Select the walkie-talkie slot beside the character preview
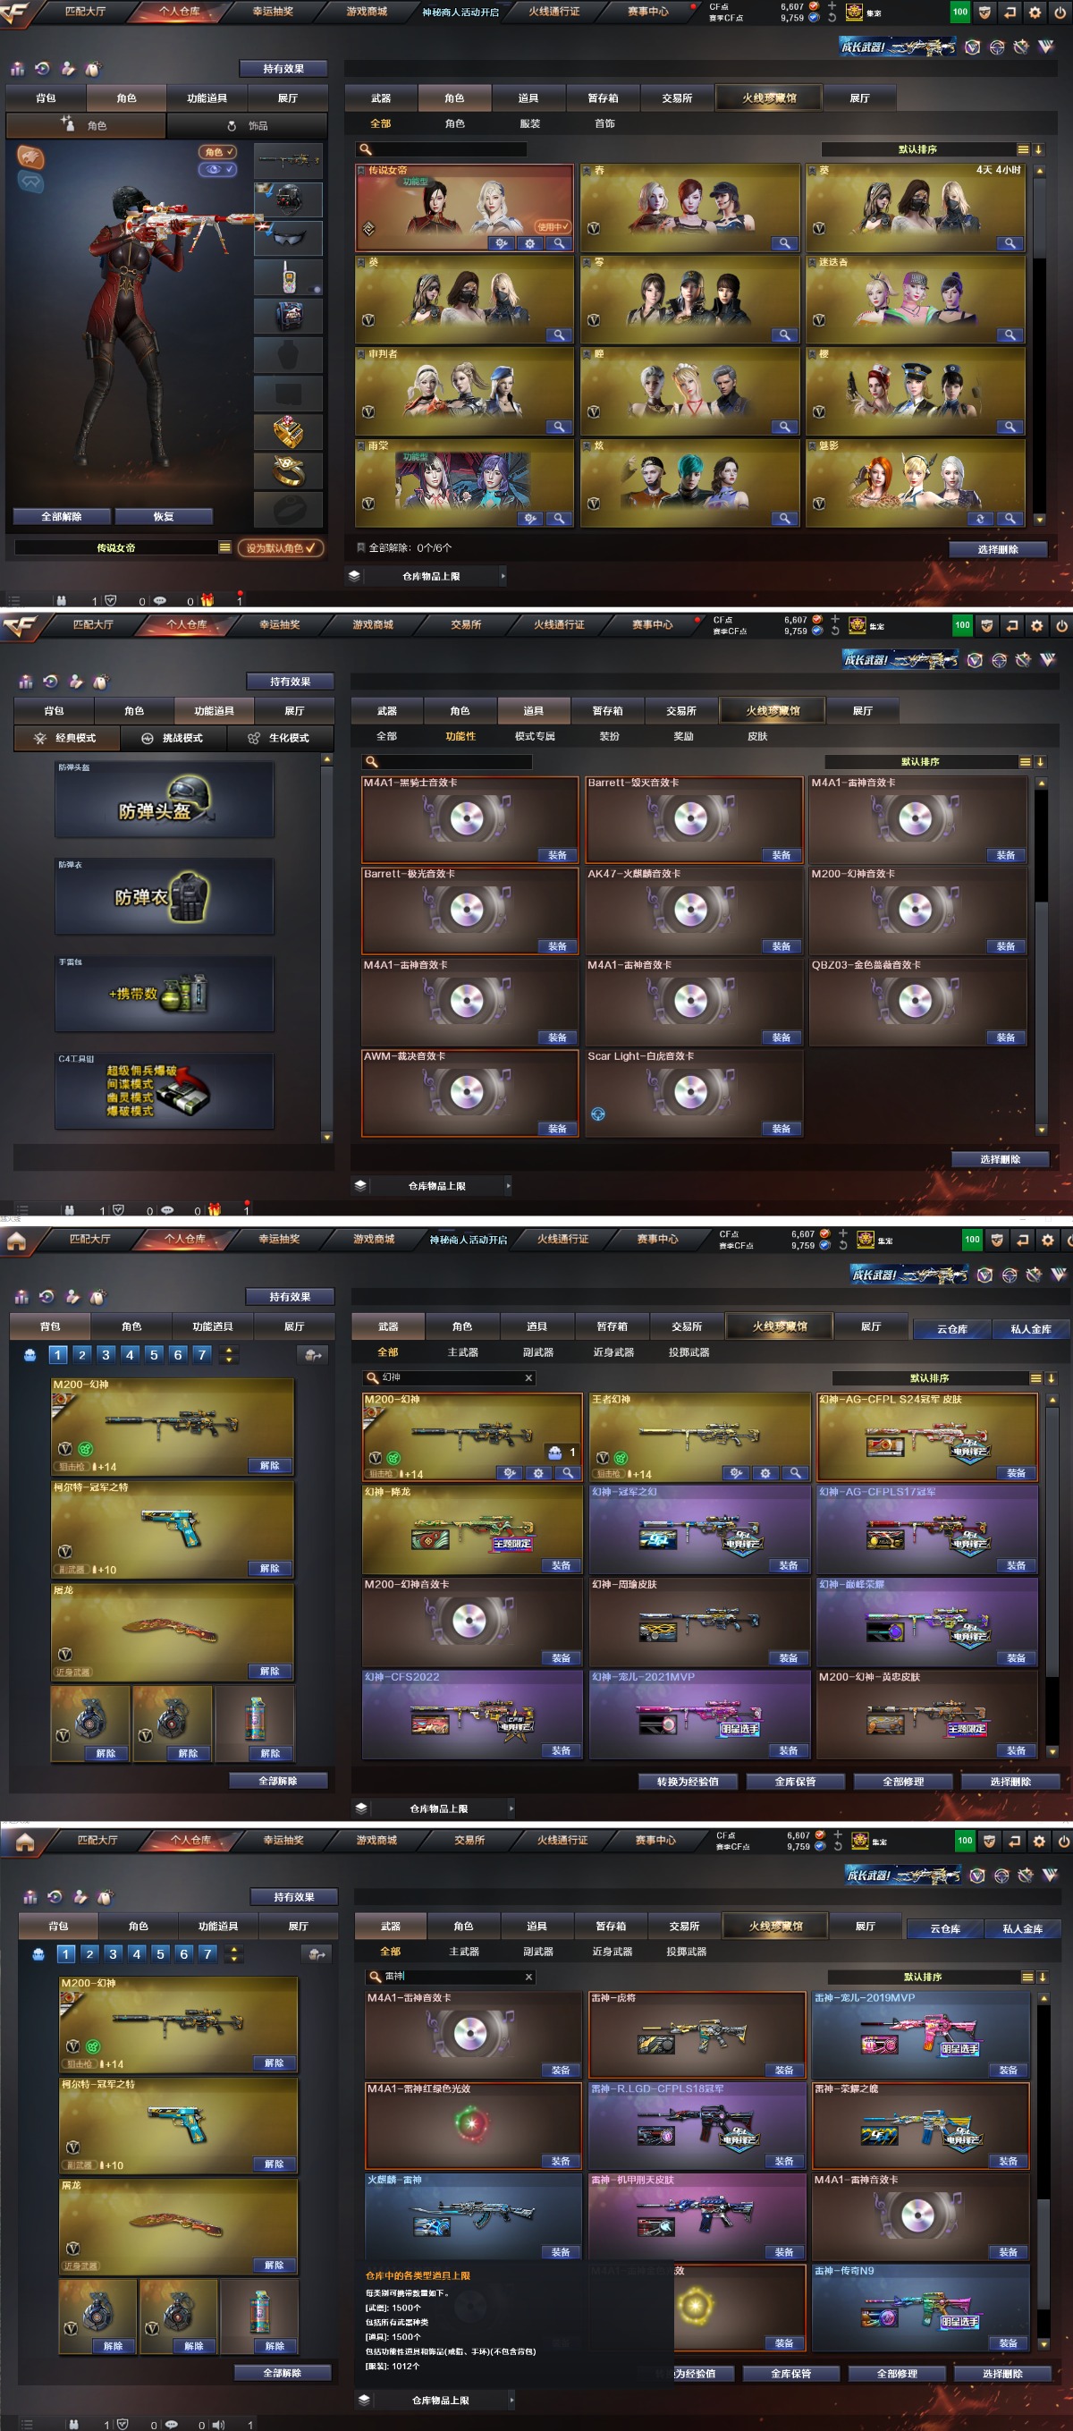1073x2431 pixels. coord(289,276)
